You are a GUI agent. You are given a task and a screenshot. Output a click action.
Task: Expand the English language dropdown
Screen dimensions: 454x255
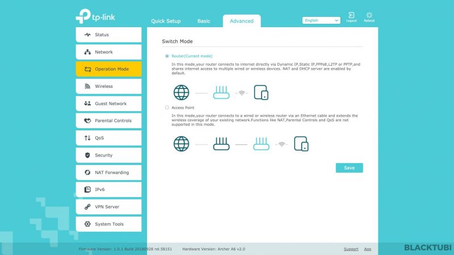coord(321,20)
